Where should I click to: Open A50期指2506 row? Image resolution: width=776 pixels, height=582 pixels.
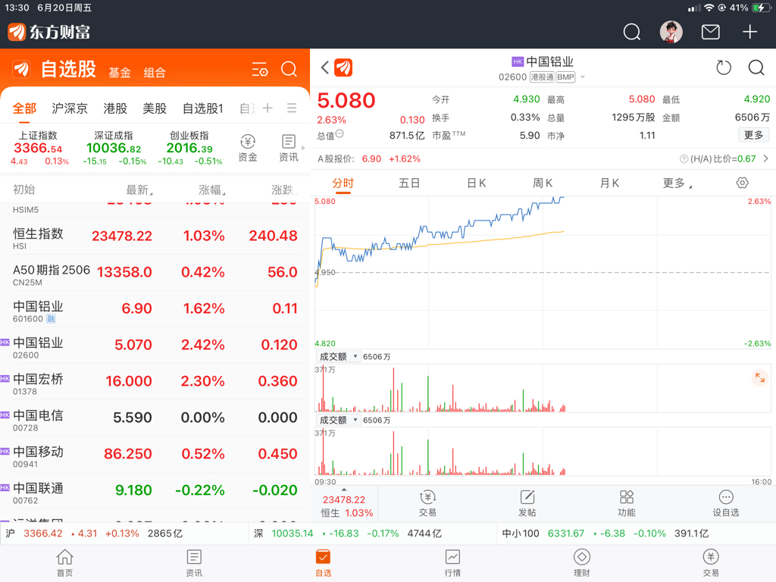pos(155,273)
